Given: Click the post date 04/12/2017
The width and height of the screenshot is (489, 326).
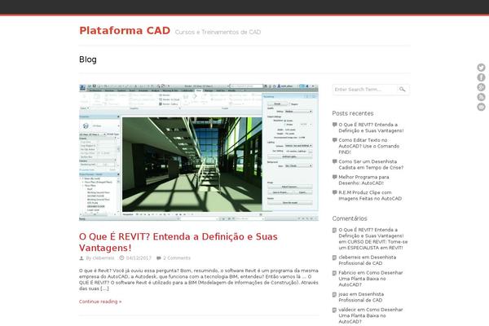Looking at the screenshot, I should pyautogui.click(x=139, y=258).
